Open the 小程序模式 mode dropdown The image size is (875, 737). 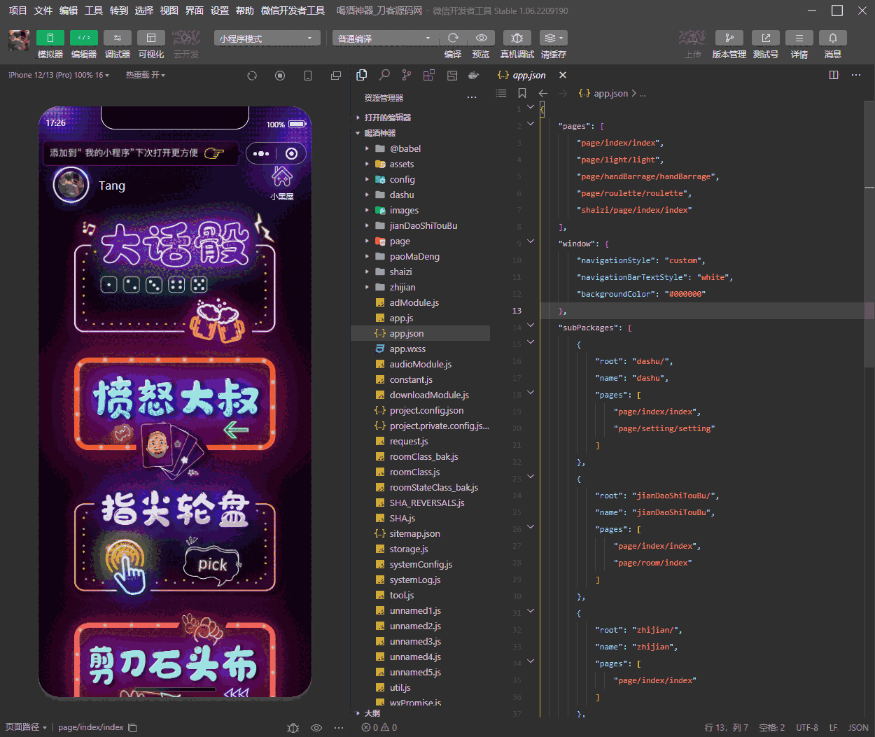267,38
